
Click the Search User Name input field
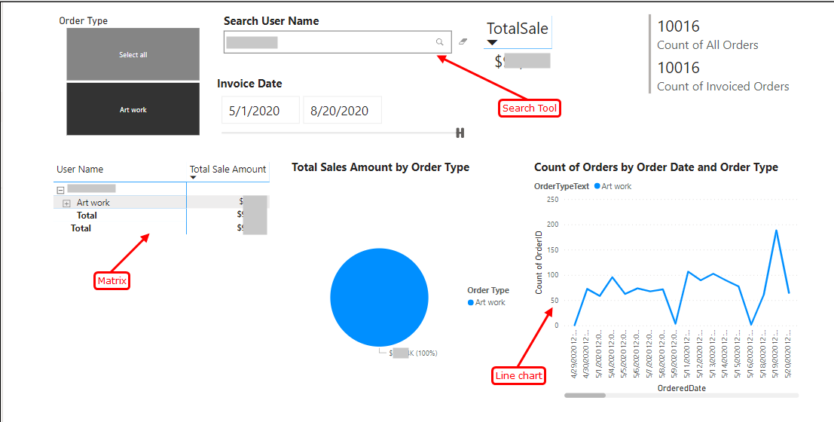(x=328, y=42)
